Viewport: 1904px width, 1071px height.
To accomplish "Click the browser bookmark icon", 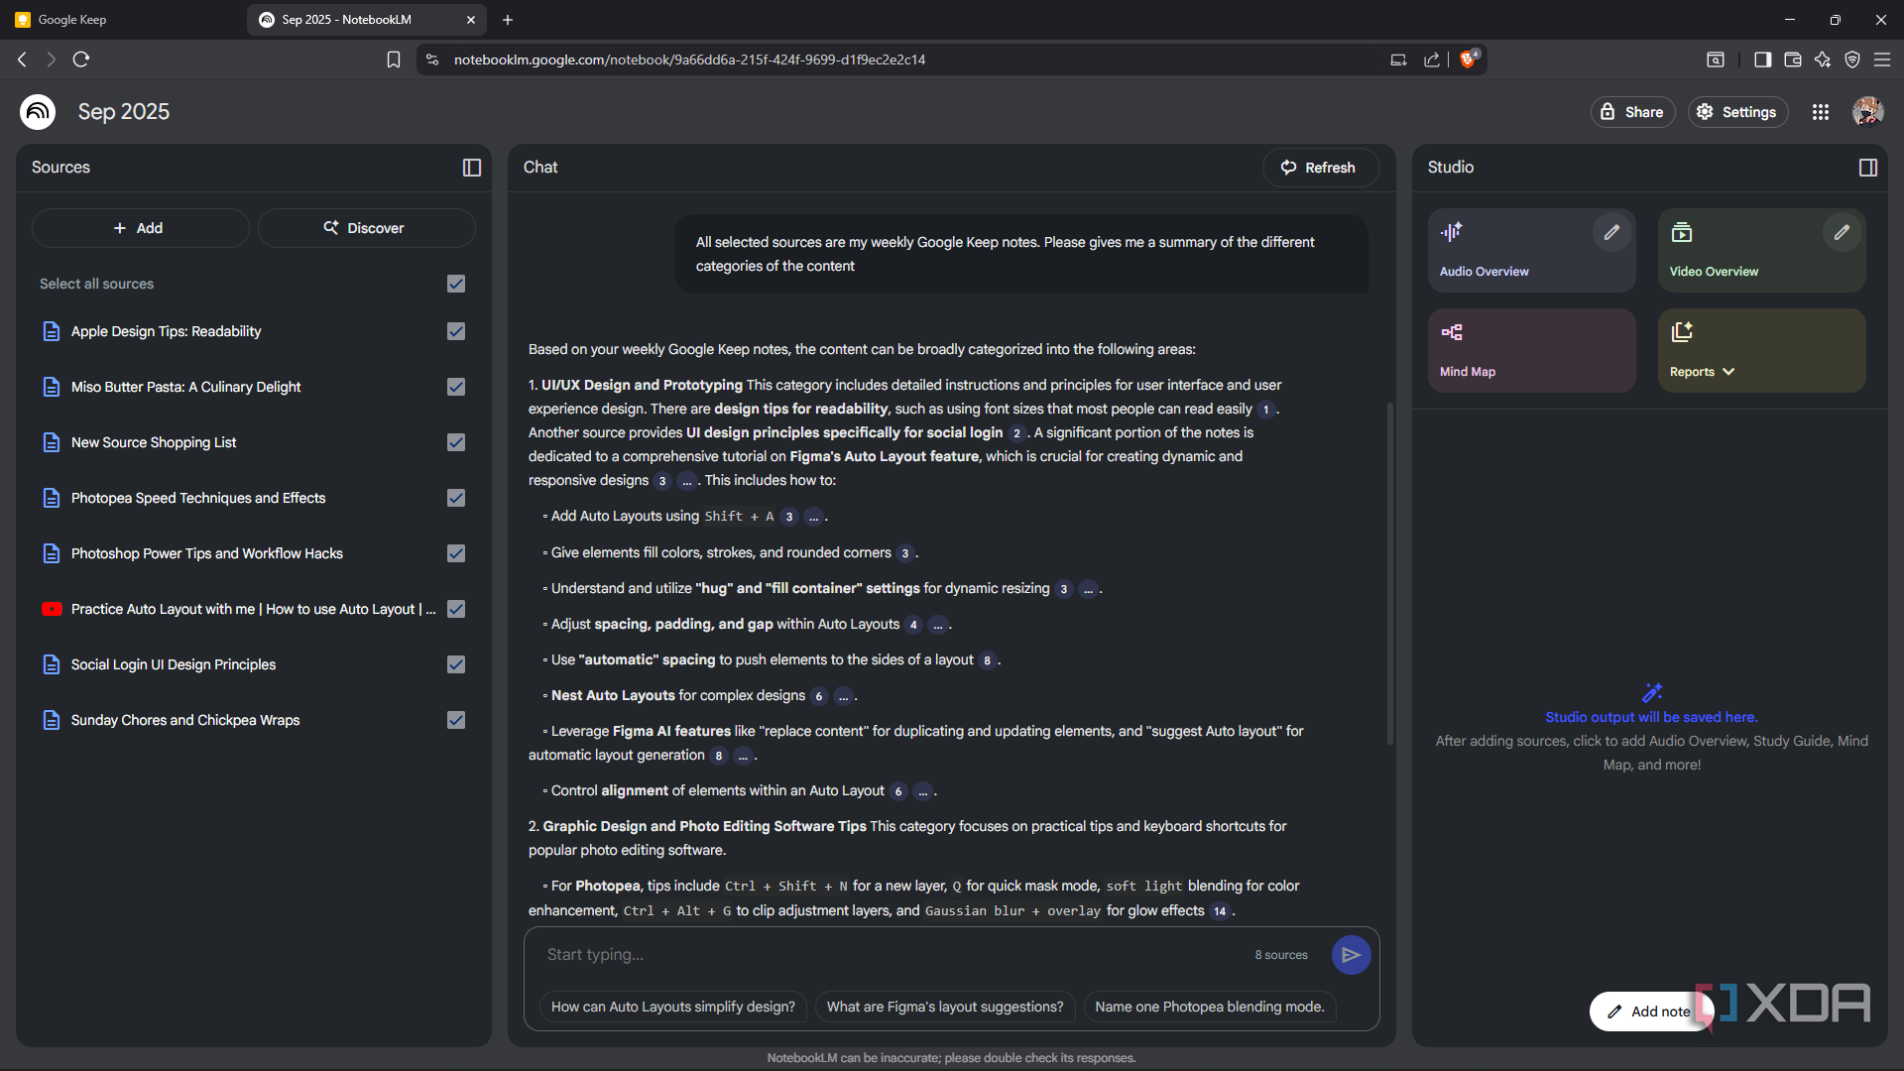I will click(394, 59).
